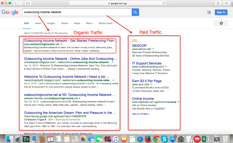Switch to the News tab
Viewport: 233px width, 143px height.
pos(38,23)
